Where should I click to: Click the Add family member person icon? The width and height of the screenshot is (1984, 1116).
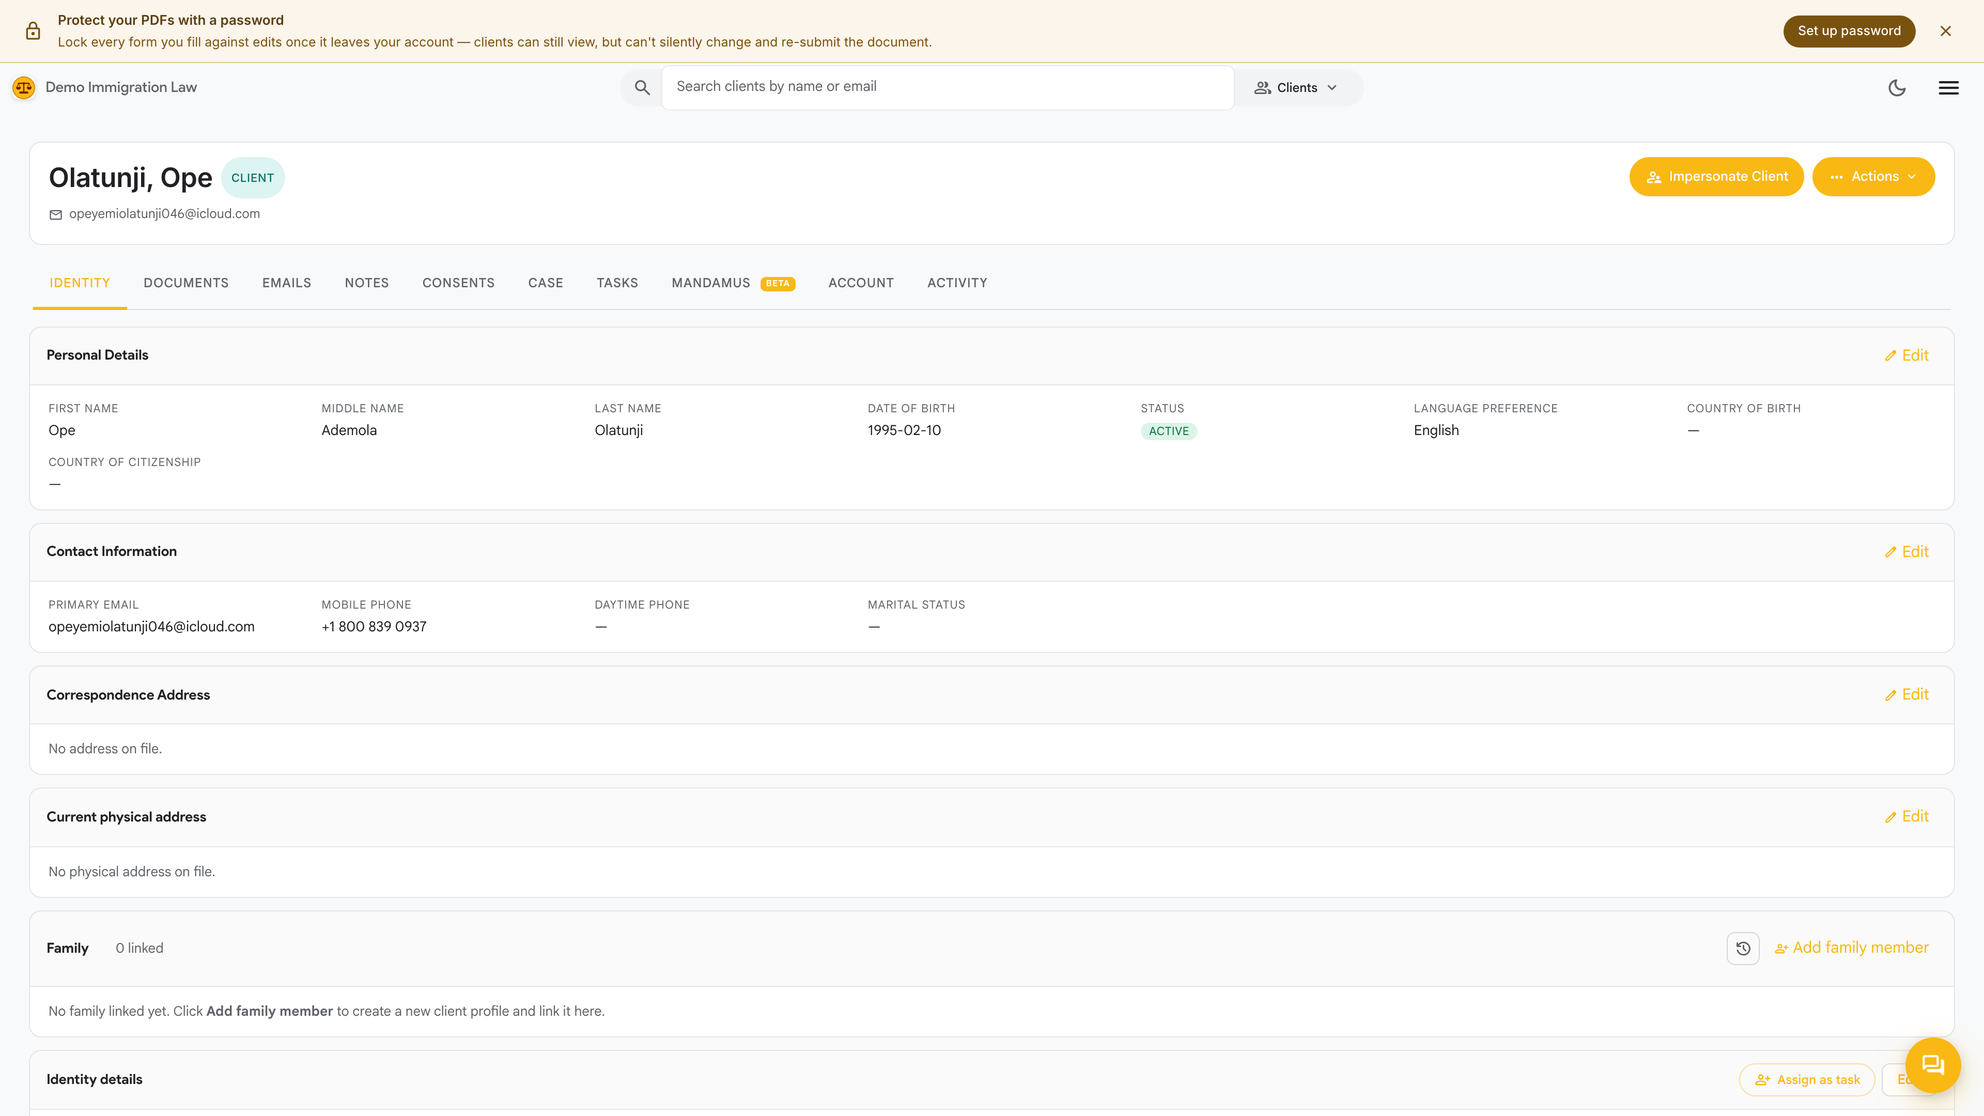(x=1781, y=949)
